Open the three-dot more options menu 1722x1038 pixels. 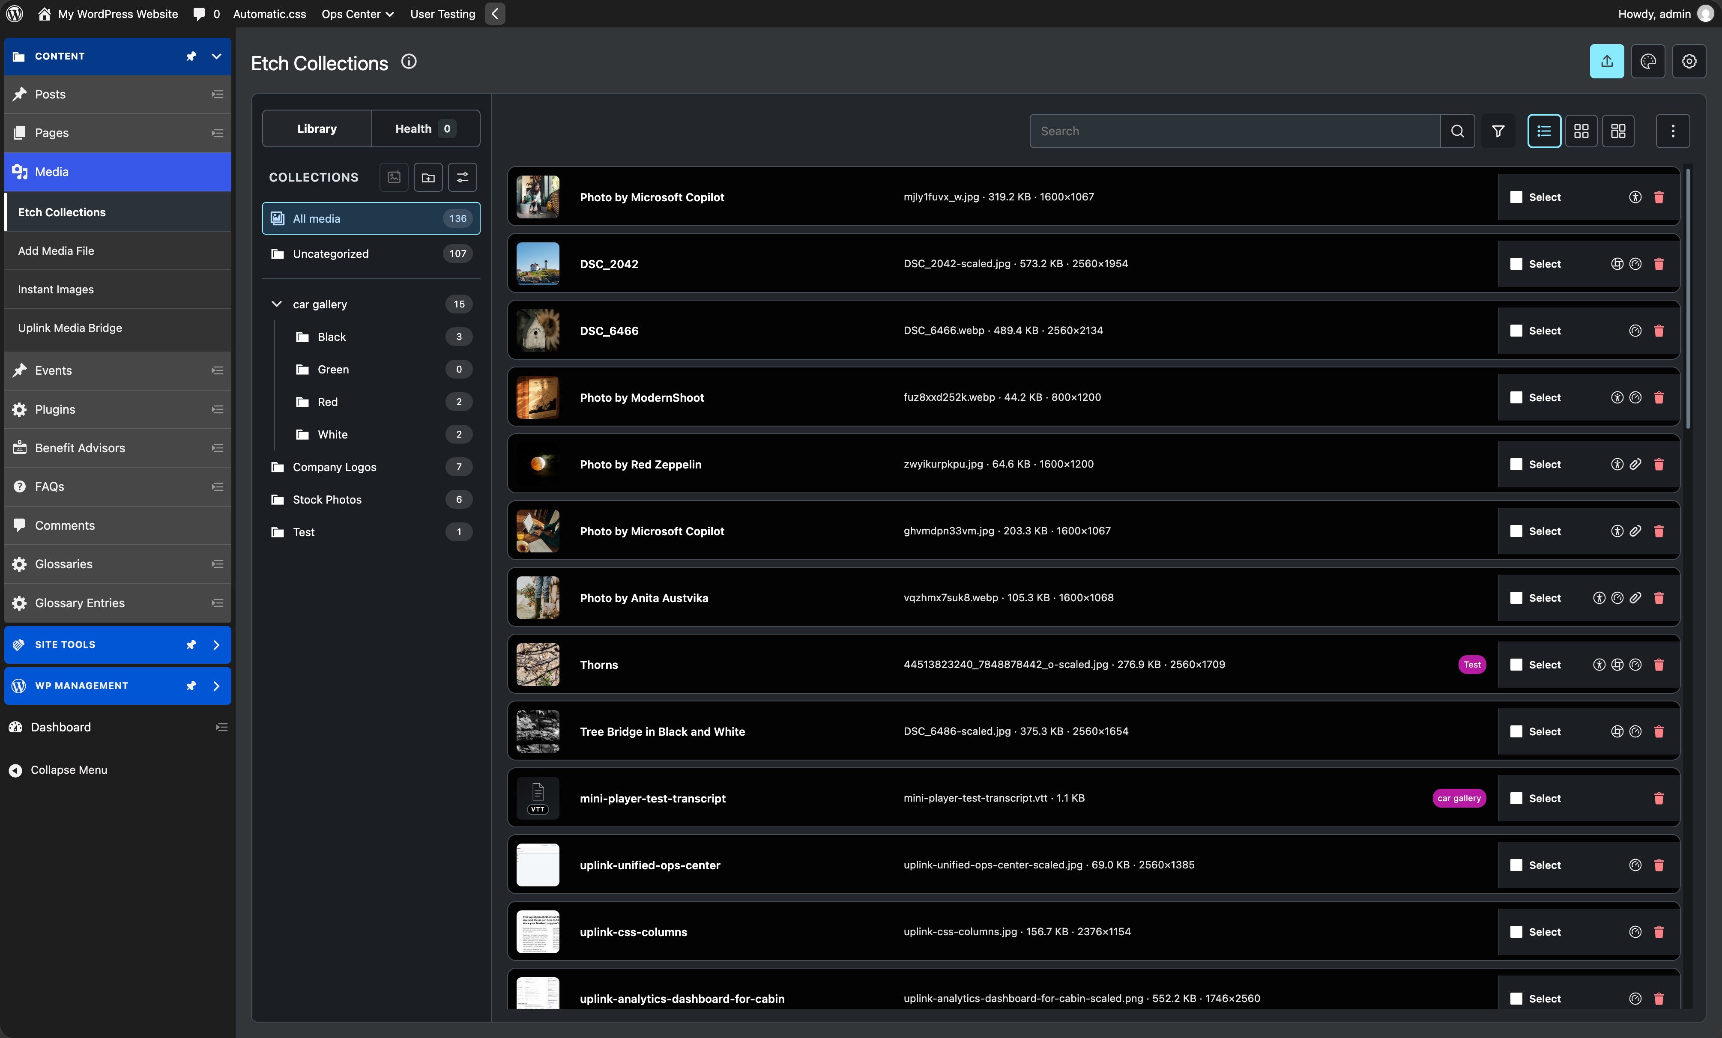pos(1672,131)
